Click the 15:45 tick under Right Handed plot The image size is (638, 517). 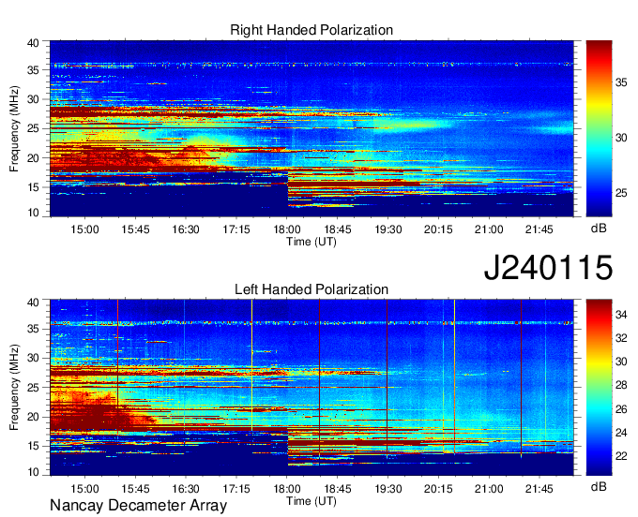point(135,229)
